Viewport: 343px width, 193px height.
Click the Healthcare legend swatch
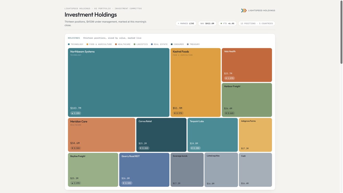pos(116,44)
